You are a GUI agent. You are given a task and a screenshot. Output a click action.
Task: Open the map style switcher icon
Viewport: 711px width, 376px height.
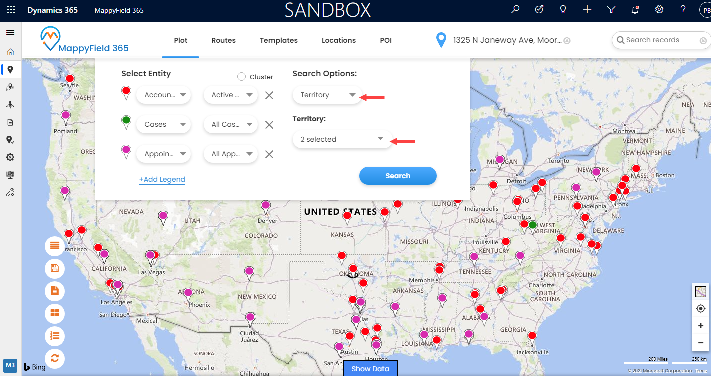click(701, 291)
